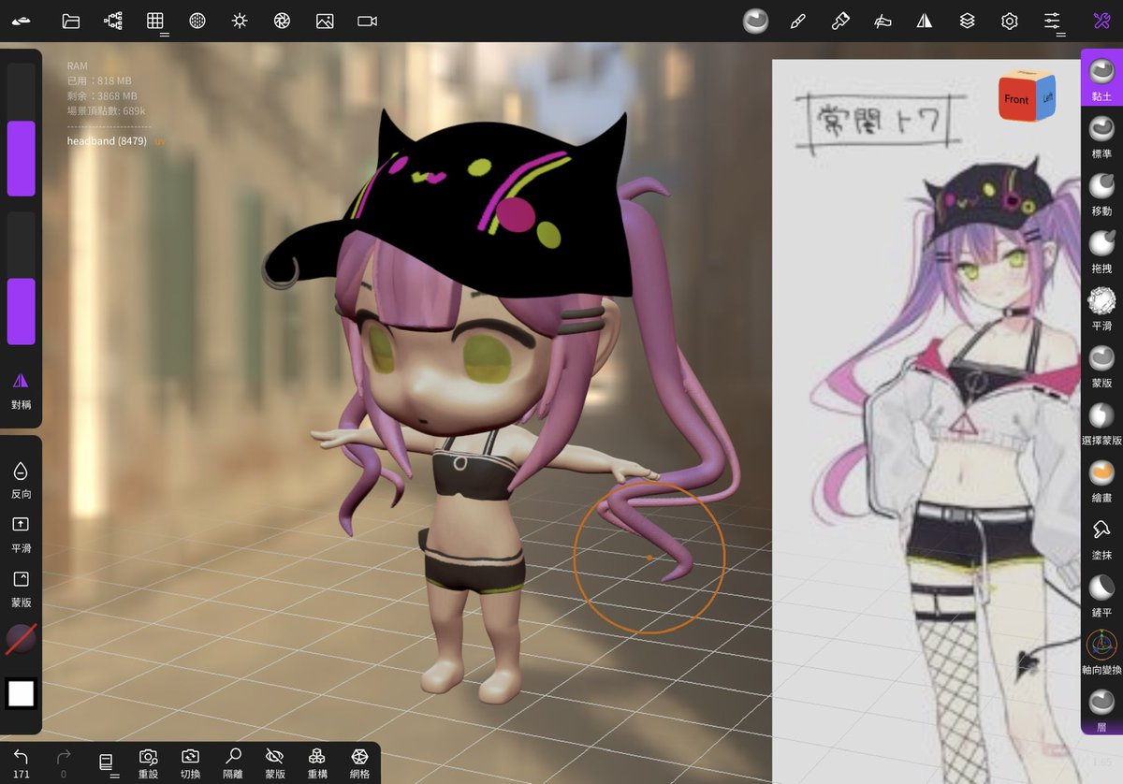This screenshot has width=1123, height=784.
Task: Click the red Front face of view cube
Action: click(1015, 99)
